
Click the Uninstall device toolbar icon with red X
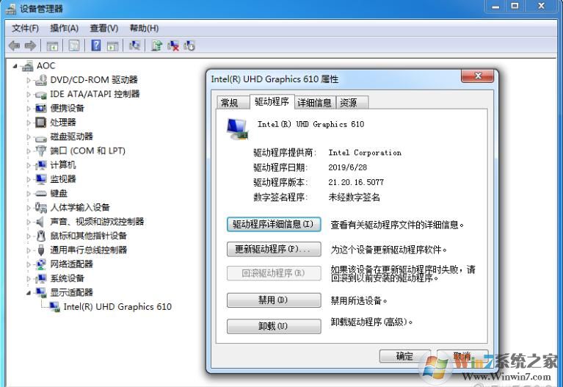click(173, 46)
